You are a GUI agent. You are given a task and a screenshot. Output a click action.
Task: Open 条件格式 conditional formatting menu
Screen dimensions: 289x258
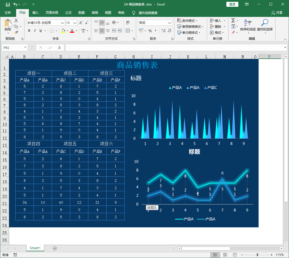pos(187,21)
